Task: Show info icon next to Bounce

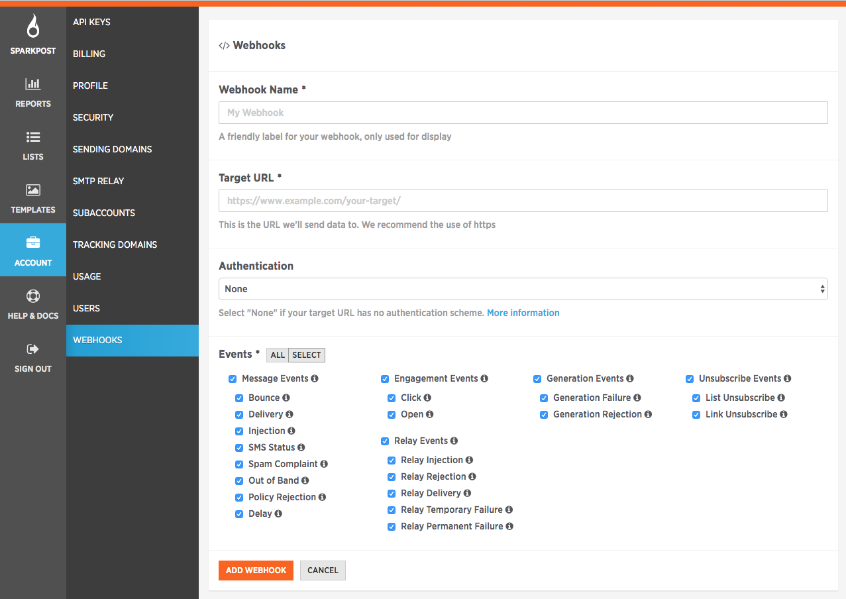Action: (x=286, y=398)
